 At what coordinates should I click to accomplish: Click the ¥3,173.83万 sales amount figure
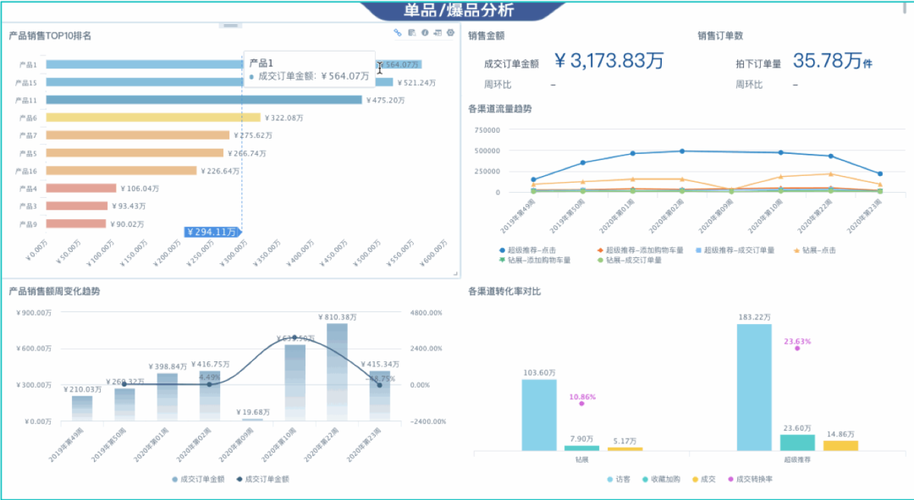pos(609,61)
